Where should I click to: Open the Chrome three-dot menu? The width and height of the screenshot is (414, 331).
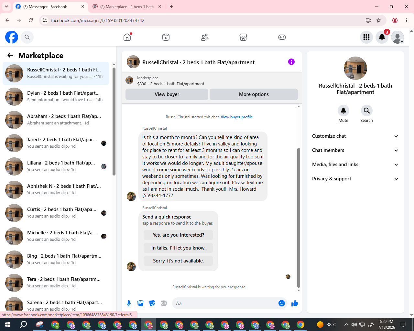click(407, 20)
